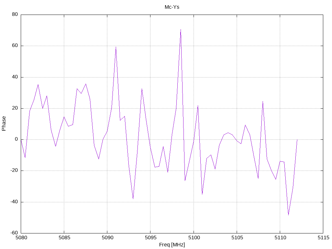The image size is (332, 249).
Task: Click the x-axis tick label 5090
Action: click(108, 238)
